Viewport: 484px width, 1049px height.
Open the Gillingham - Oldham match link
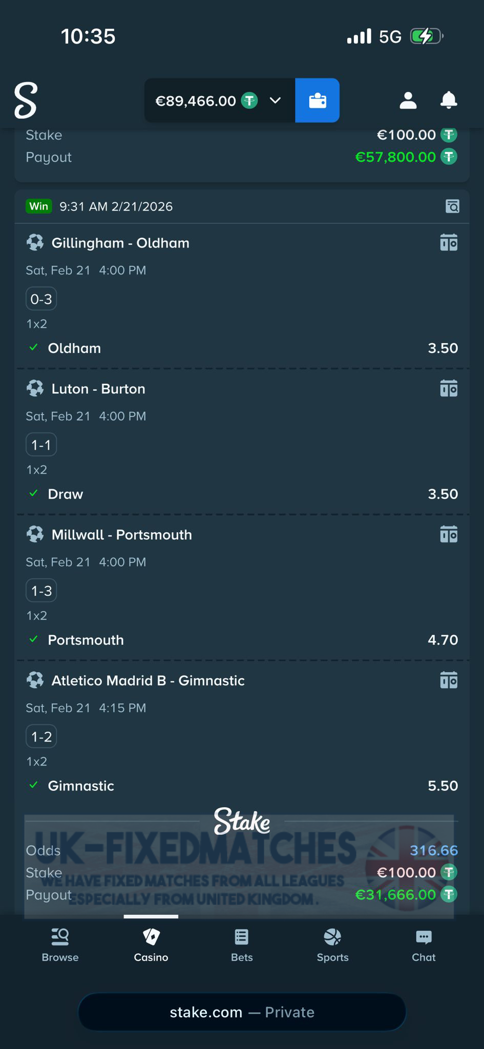point(120,243)
